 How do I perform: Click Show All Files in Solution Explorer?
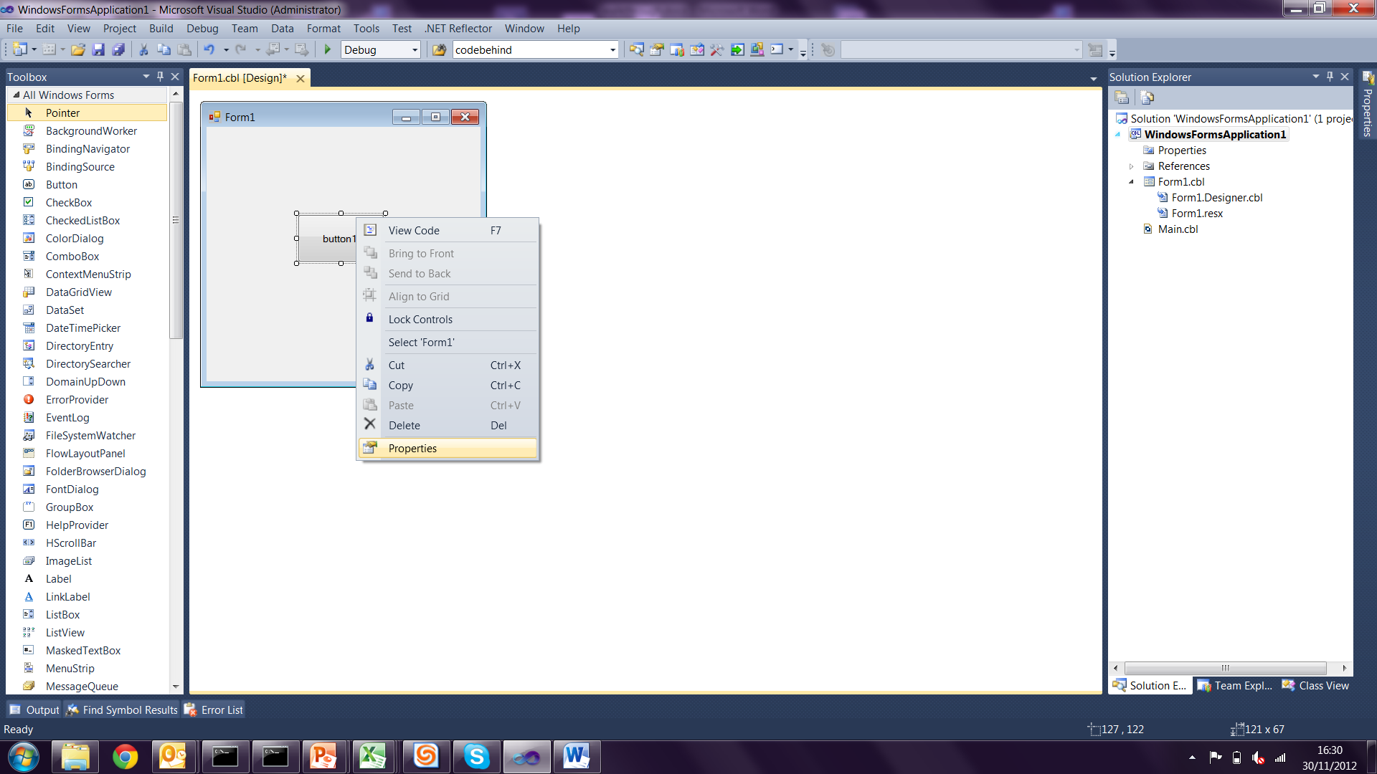point(1147,97)
